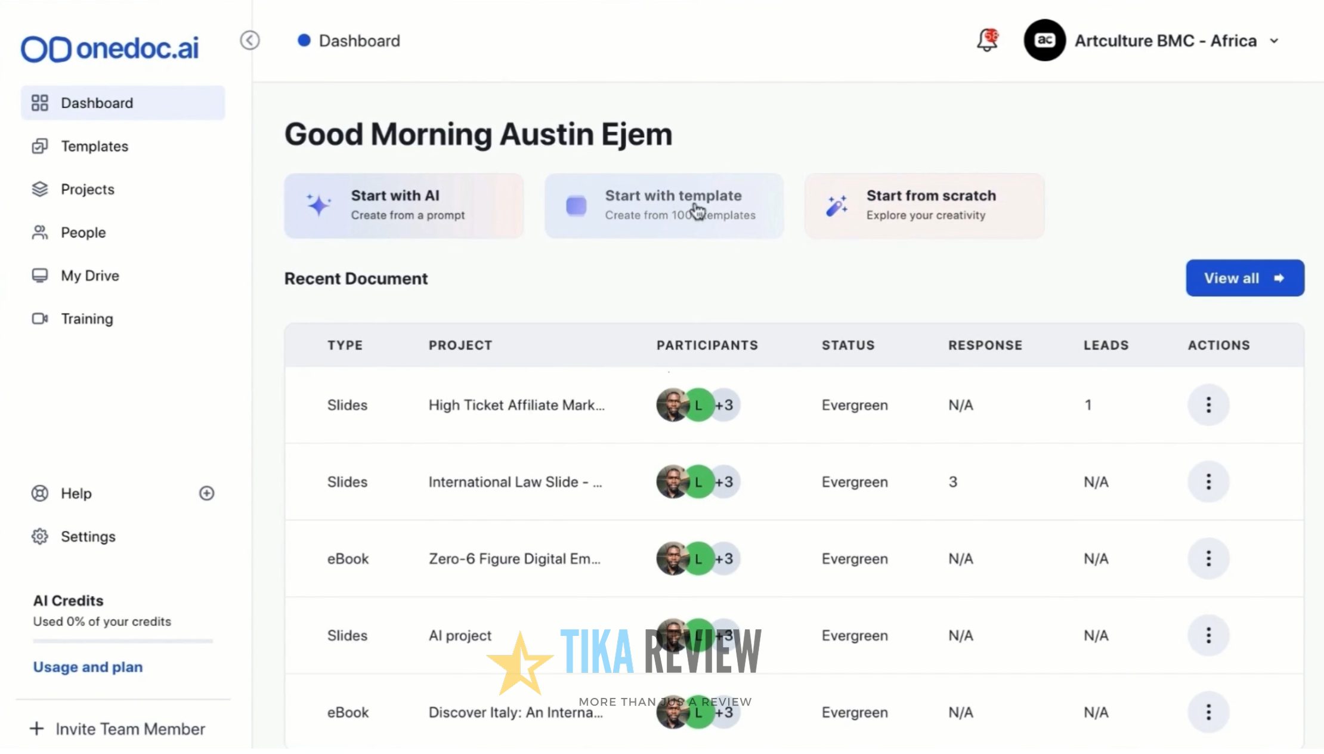
Task: Open Zero-6 Figure Digital Em... project
Action: (514, 558)
